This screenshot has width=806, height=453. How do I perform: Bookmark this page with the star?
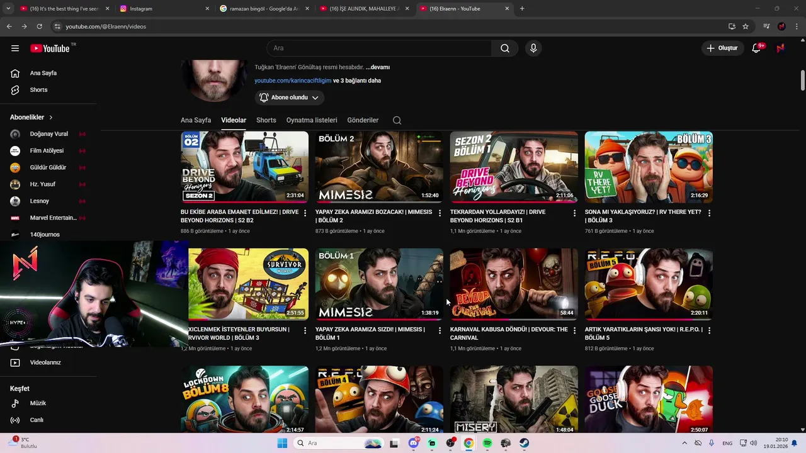click(746, 26)
